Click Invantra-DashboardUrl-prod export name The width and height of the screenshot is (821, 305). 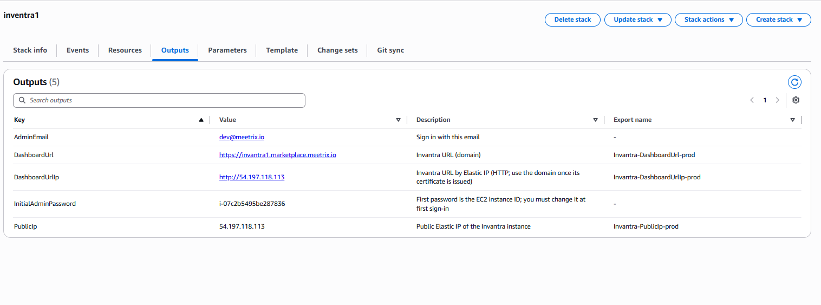pyautogui.click(x=654, y=155)
